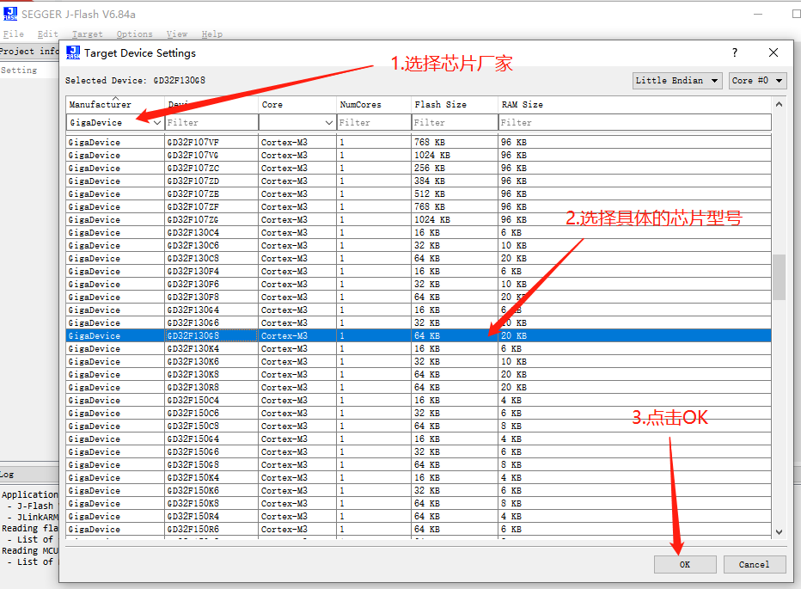This screenshot has height=589, width=801.
Task: Open the Little Endian dropdown
Action: (677, 81)
